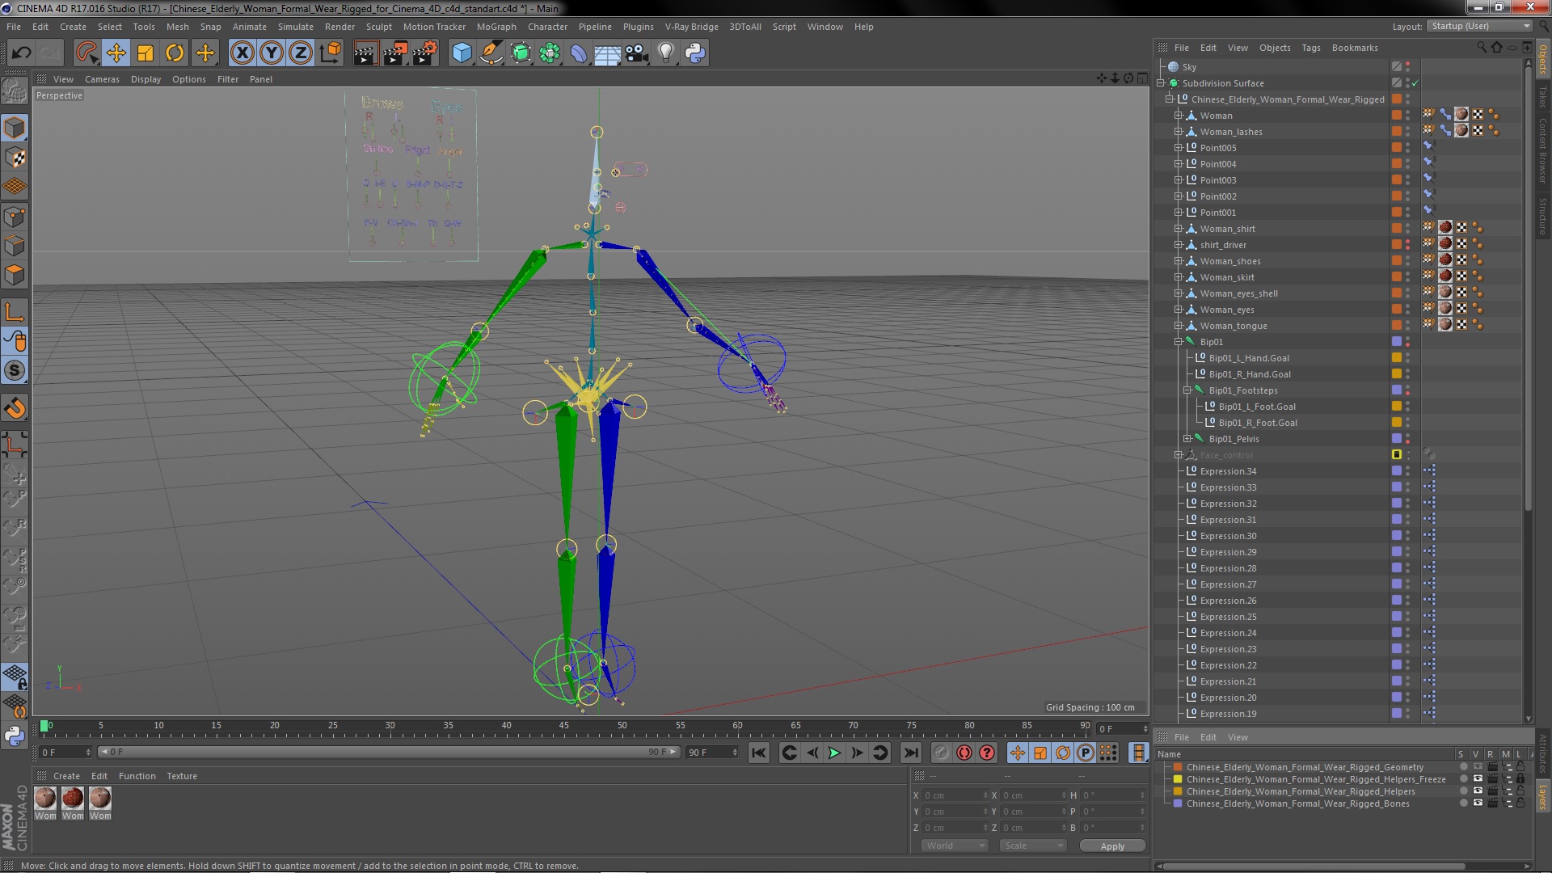Add a Light object bulb icon

[x=665, y=53]
